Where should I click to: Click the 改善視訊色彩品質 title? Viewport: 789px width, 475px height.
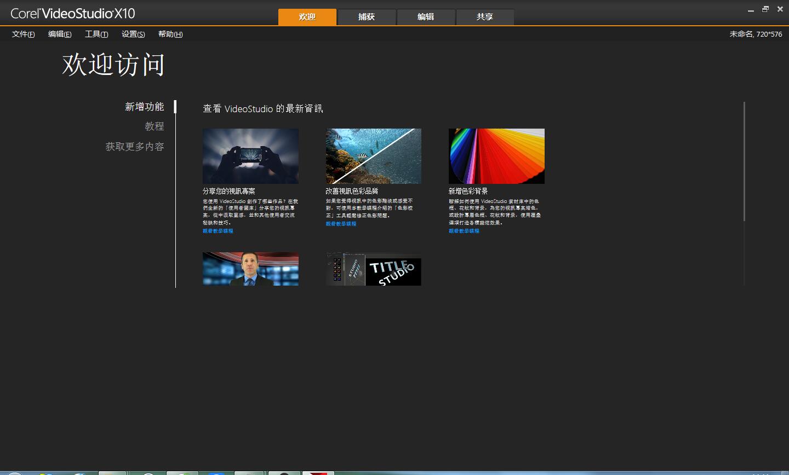coord(352,191)
